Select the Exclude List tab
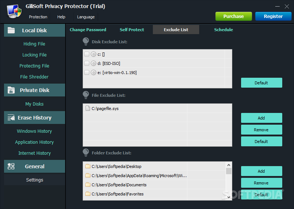Viewport: 294px width, 209px height. click(176, 30)
